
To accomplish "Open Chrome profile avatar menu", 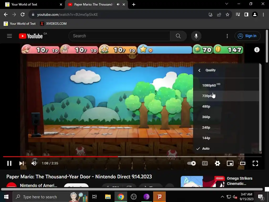I will (255, 15).
